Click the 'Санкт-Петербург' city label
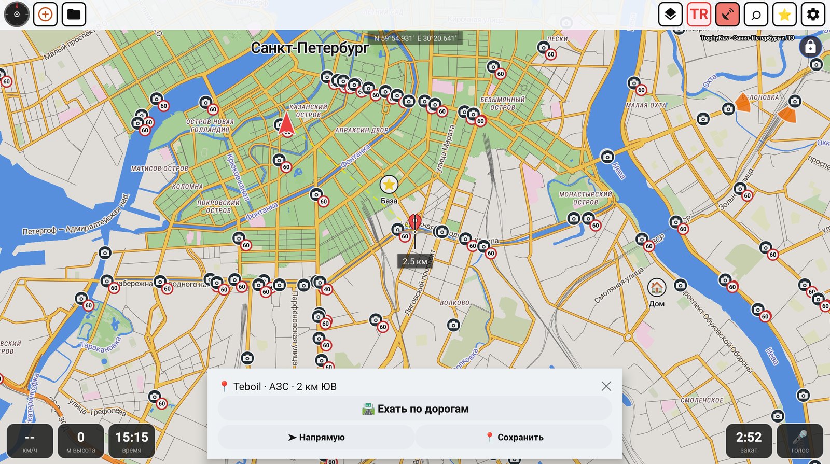This screenshot has height=464, width=830. [310, 48]
